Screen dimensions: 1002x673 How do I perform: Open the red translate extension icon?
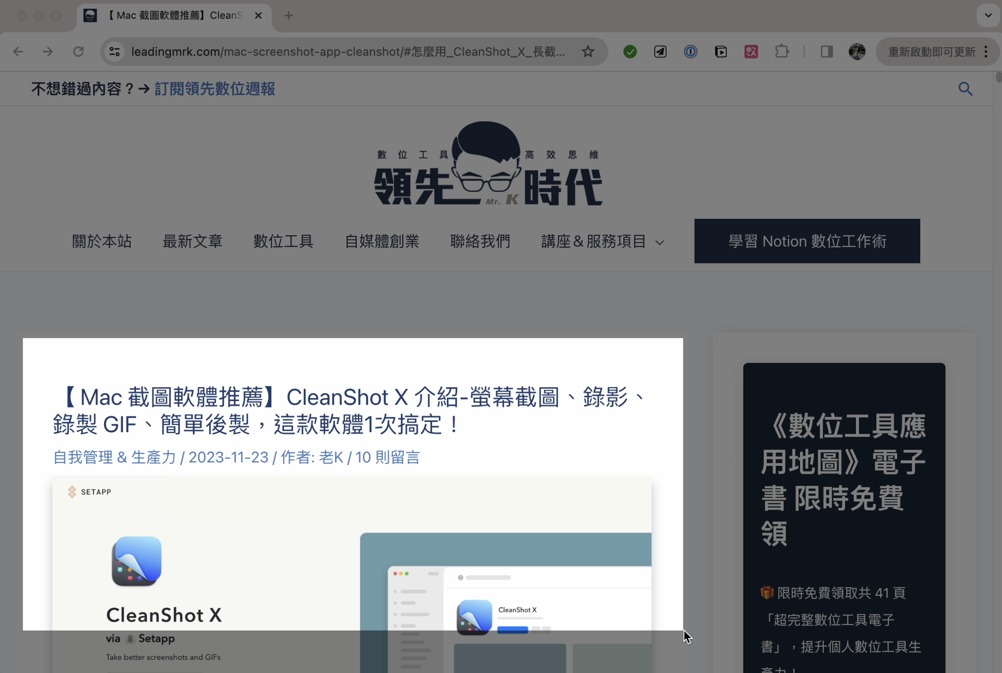pos(751,52)
